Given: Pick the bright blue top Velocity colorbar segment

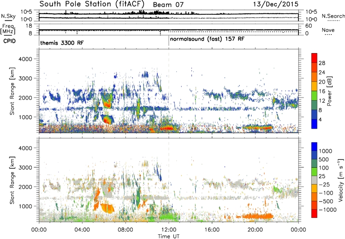Looking at the screenshot, I should (314, 147).
